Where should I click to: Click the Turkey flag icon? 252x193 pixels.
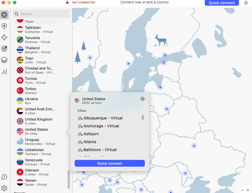pos(20,91)
